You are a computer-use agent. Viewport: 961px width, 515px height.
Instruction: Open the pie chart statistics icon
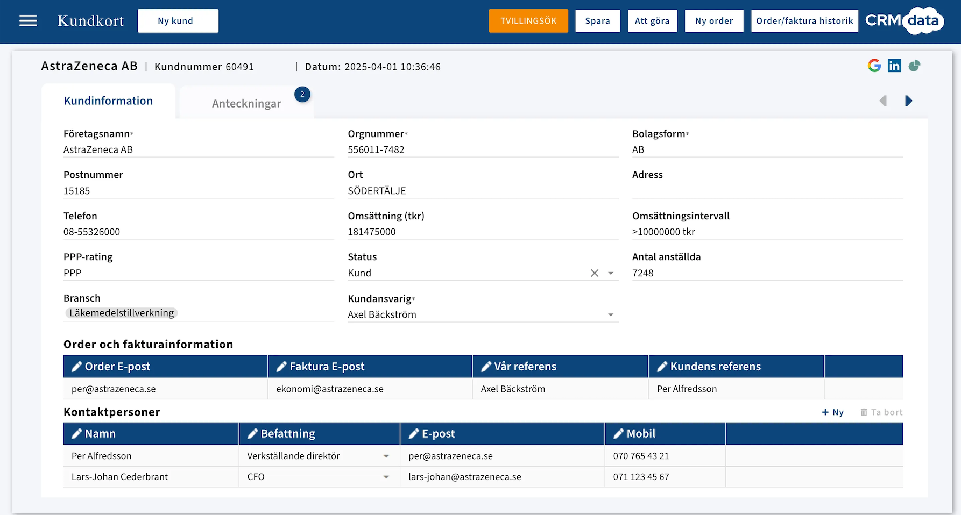click(x=914, y=66)
